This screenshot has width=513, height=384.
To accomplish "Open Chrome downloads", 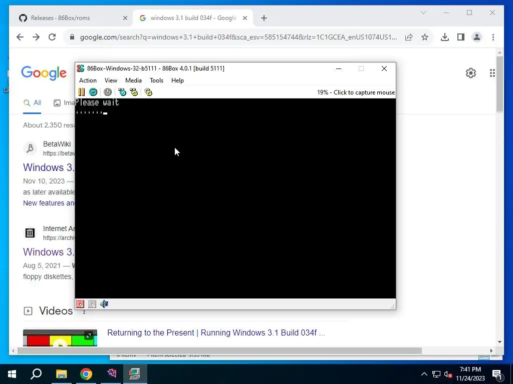I will click(x=445, y=37).
